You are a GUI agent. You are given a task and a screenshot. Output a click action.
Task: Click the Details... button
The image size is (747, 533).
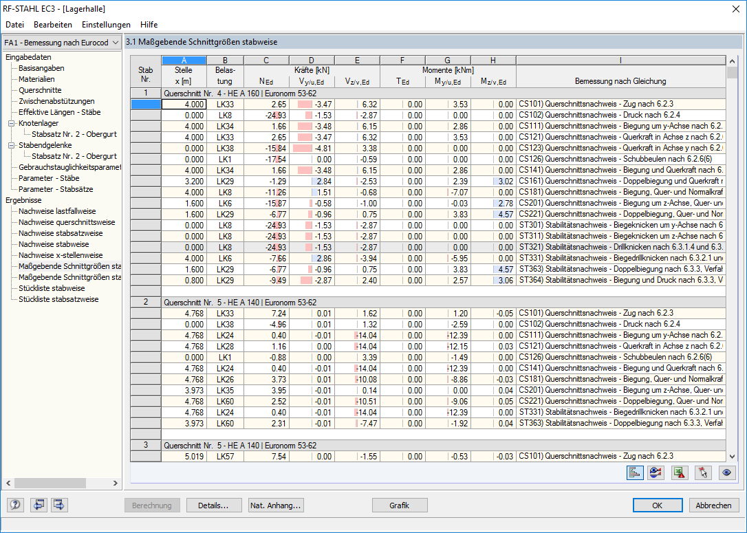click(213, 505)
